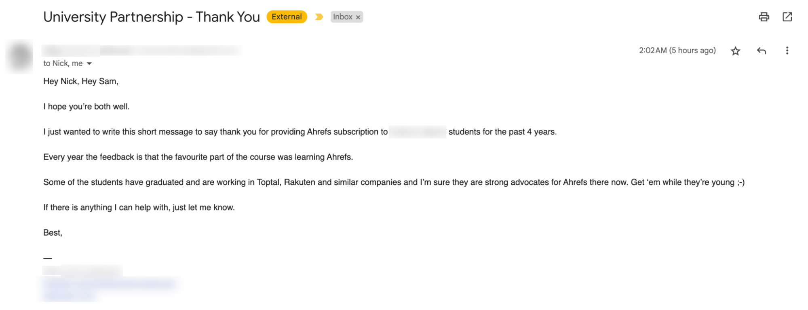Toggle the star on this message

(736, 50)
